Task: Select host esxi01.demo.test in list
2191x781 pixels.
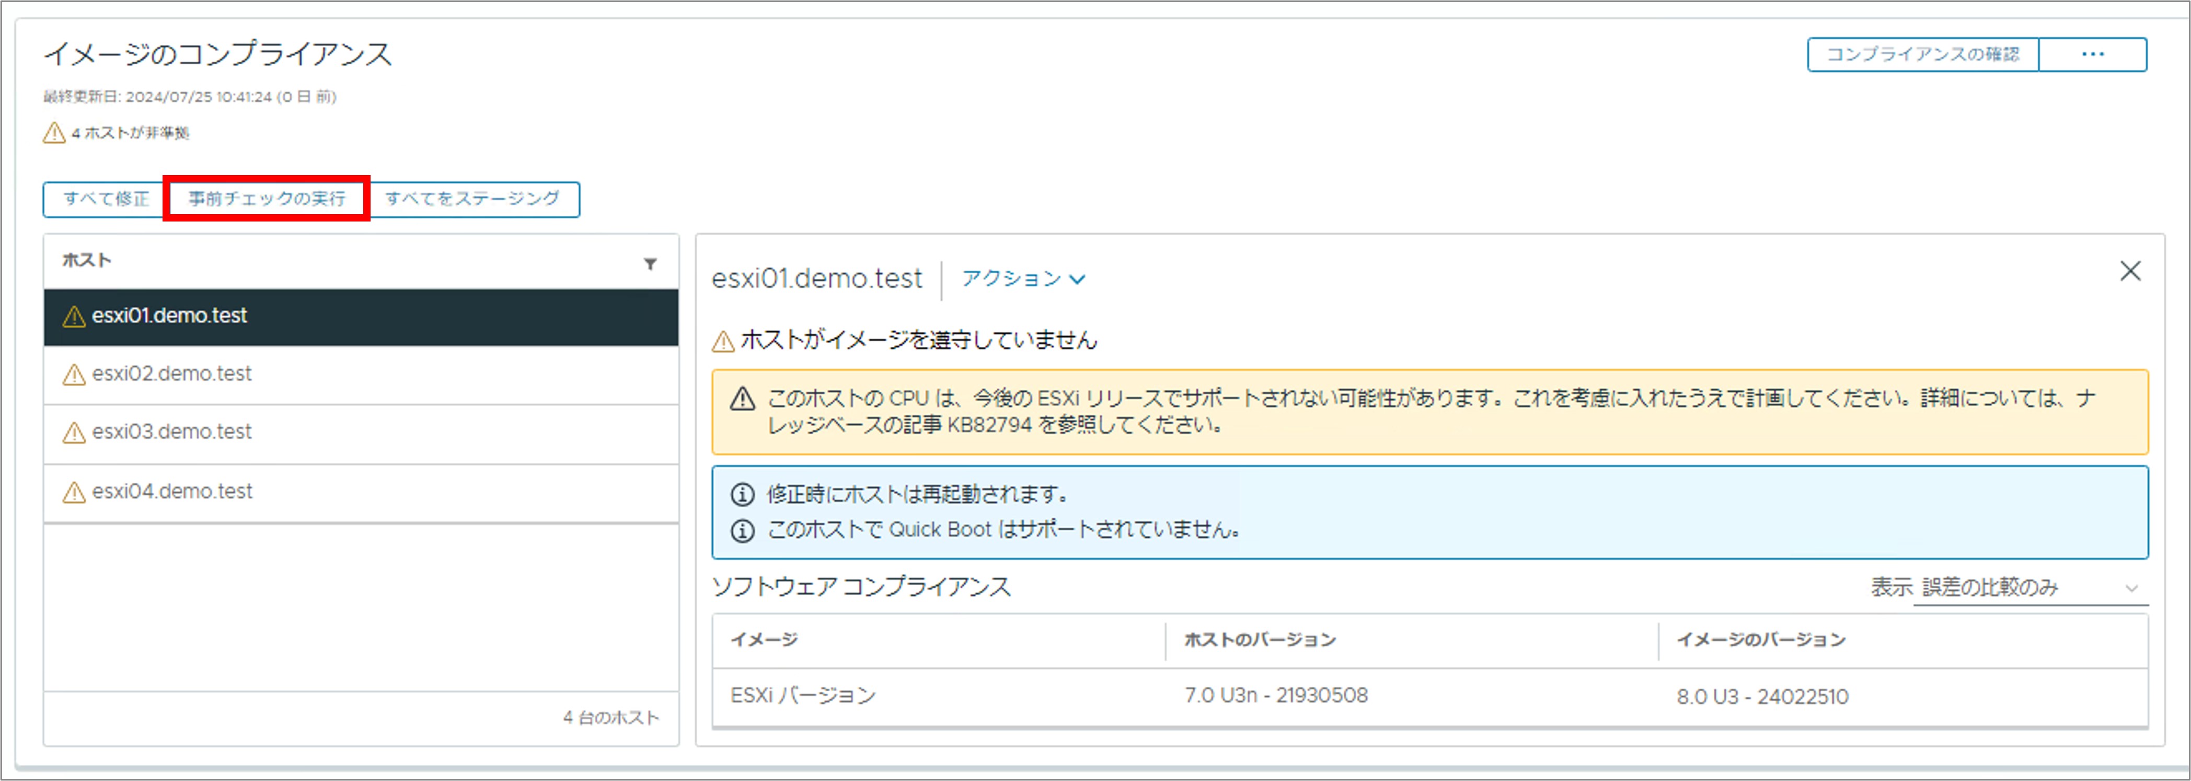Action: (x=170, y=316)
